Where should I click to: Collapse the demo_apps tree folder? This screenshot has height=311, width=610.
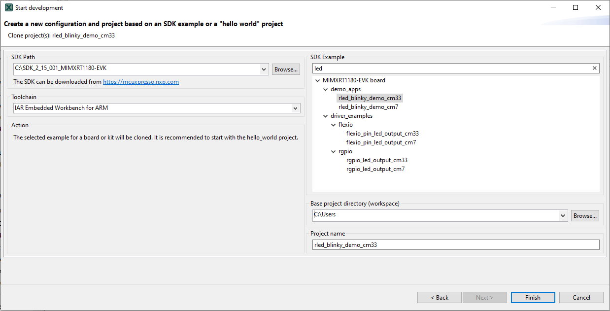click(x=326, y=89)
